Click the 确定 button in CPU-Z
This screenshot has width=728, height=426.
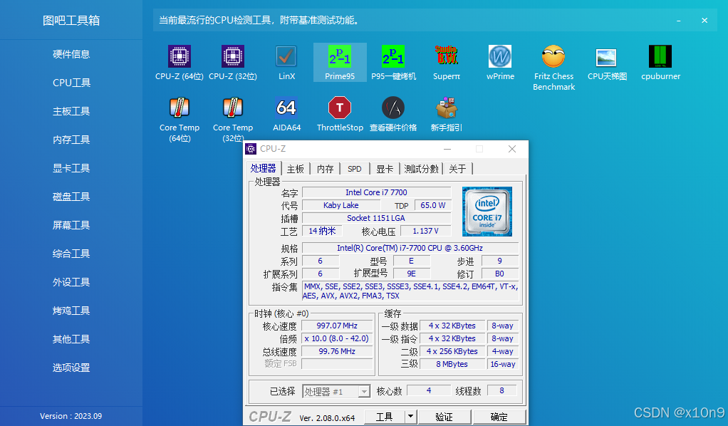click(x=499, y=417)
